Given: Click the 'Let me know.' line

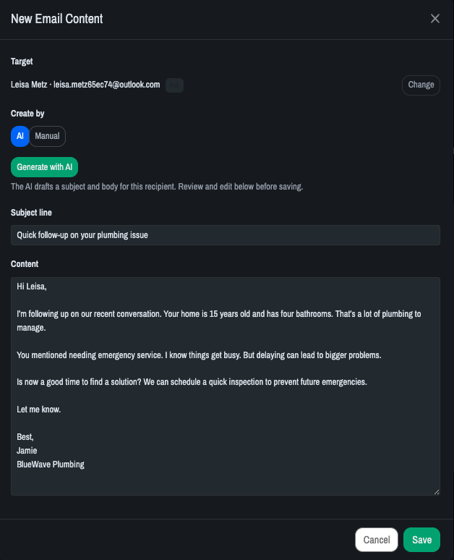Looking at the screenshot, I should [38, 410].
